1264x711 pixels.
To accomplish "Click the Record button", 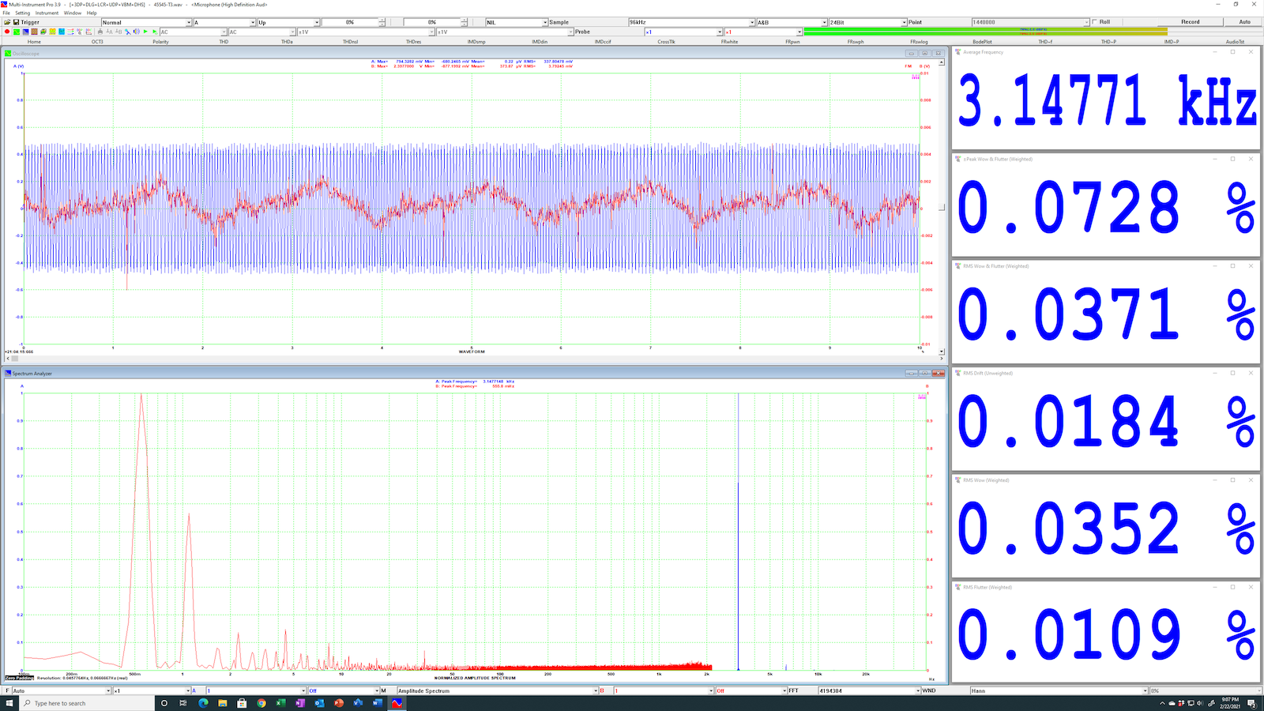I will (x=1191, y=22).
